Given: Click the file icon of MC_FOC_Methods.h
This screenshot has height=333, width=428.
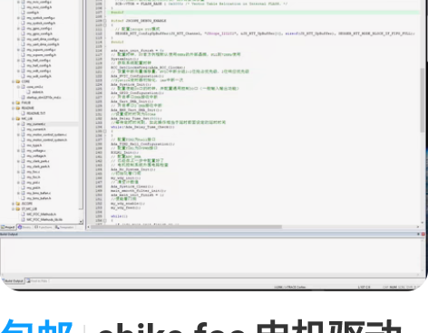Looking at the screenshot, I should (x=24, y=214).
